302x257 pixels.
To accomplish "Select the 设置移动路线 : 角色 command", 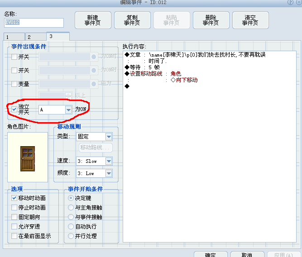I will (x=153, y=74).
